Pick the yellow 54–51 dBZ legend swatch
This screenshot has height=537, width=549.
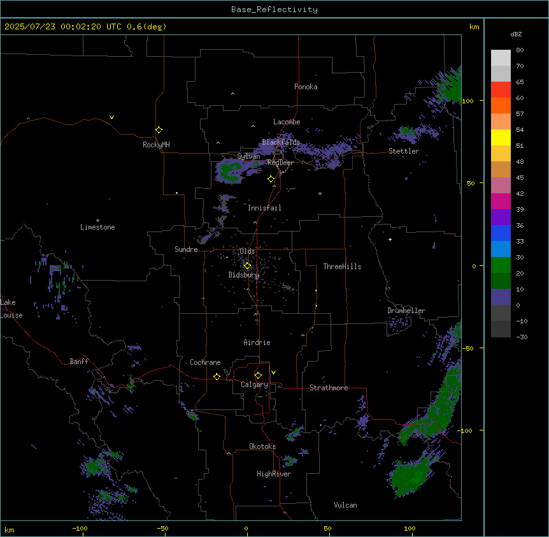pyautogui.click(x=501, y=137)
